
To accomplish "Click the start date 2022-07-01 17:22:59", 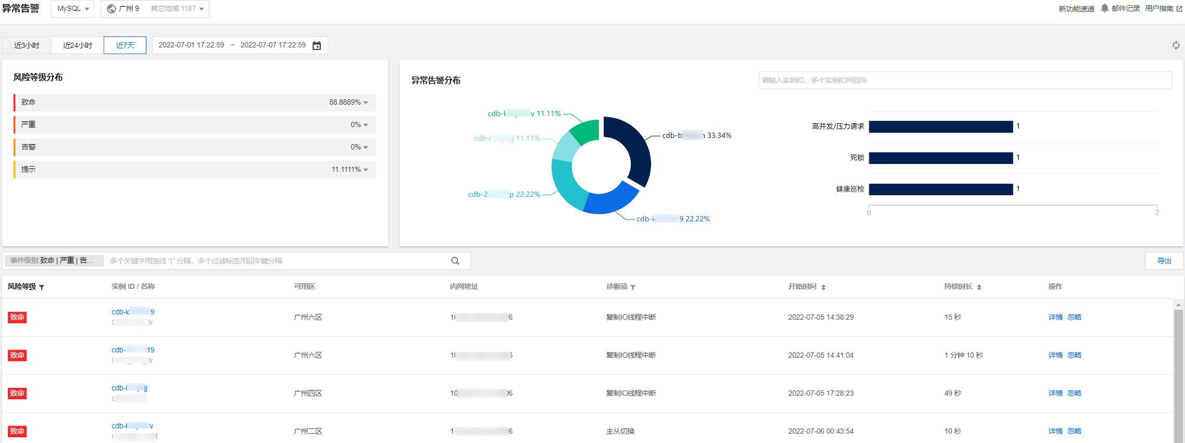I will (191, 45).
